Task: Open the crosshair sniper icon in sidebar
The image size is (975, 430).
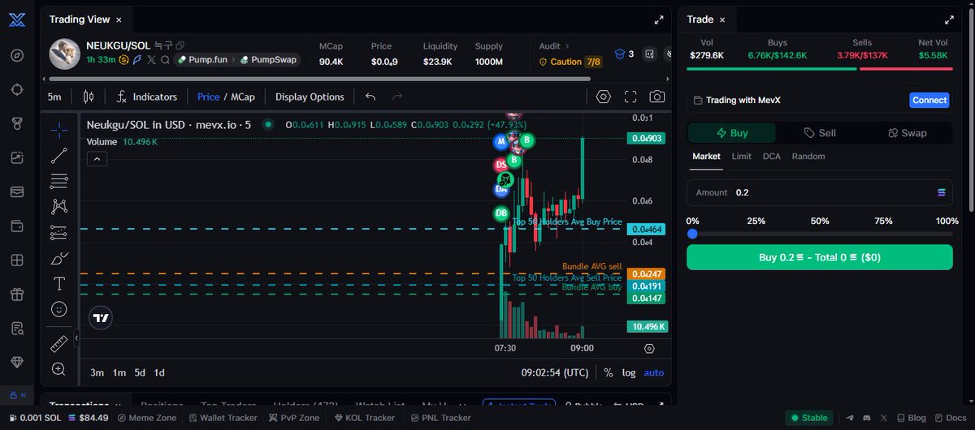Action: (17, 89)
